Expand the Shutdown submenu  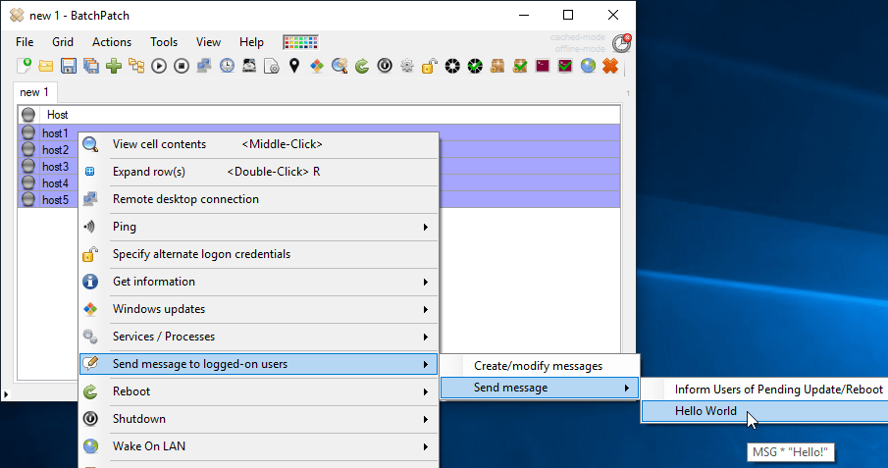259,419
